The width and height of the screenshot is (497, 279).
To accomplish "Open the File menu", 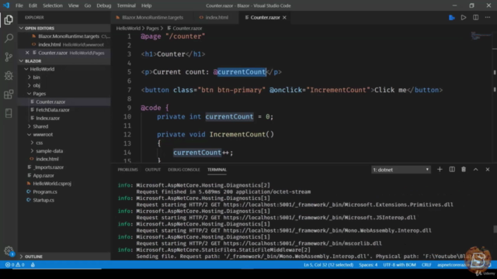I will (19, 5).
